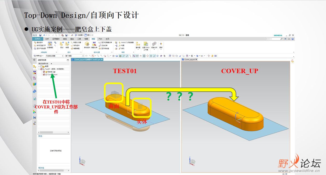Click the Save icon in quick access toolbar

40,35
